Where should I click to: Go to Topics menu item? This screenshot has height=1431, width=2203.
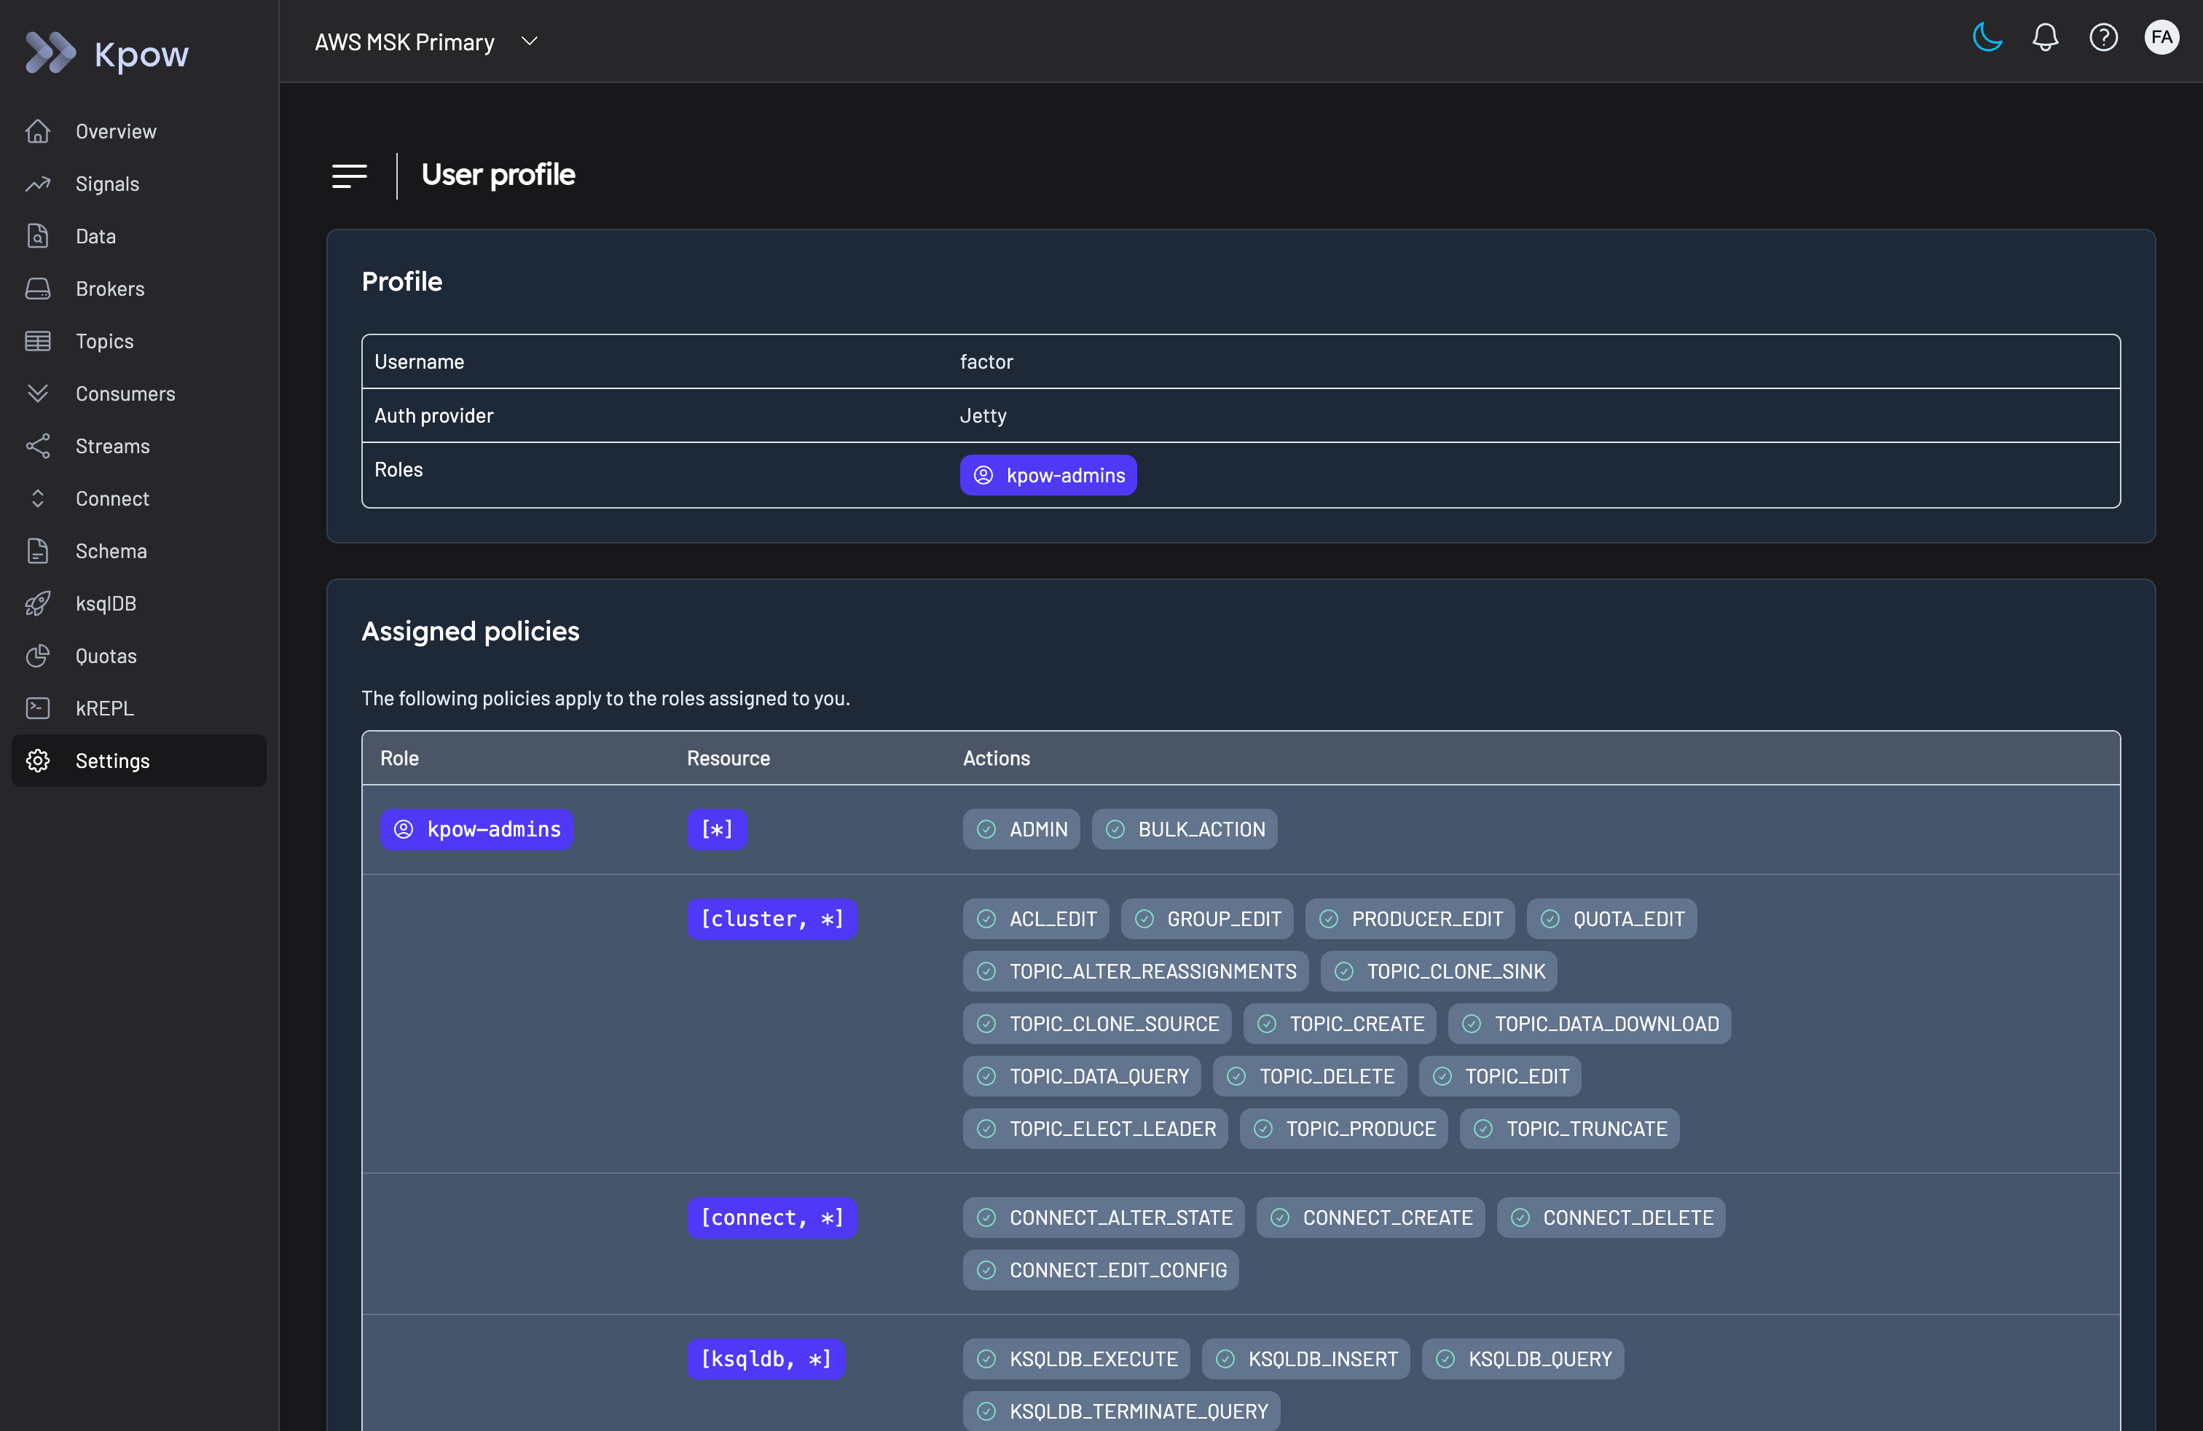point(139,342)
